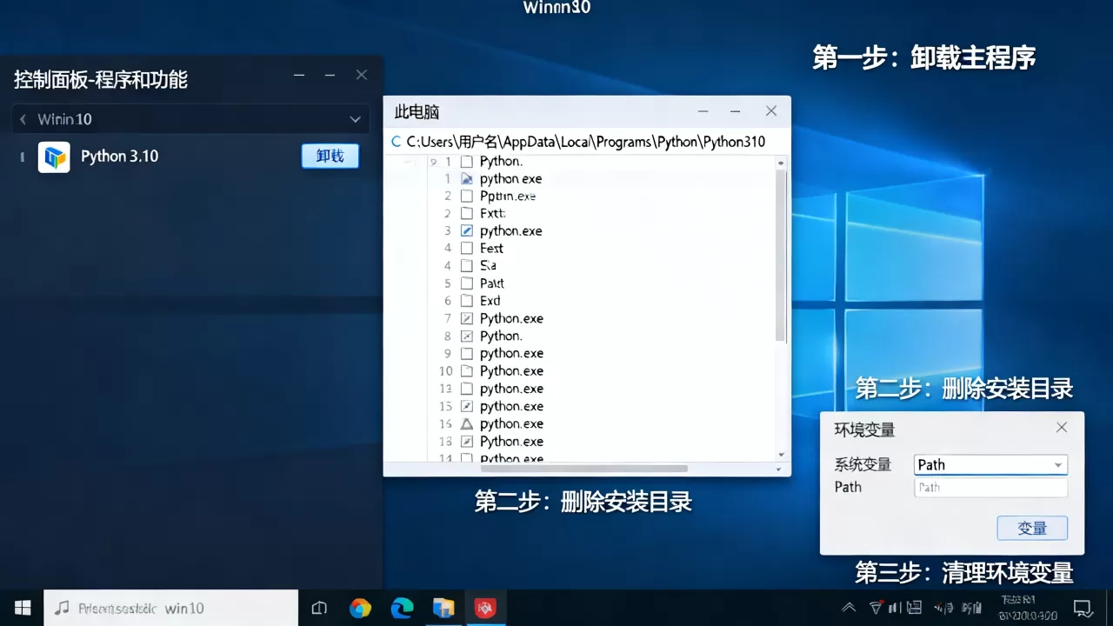Tick the checkbox beside Sa
1113x626 pixels.
[x=467, y=265]
